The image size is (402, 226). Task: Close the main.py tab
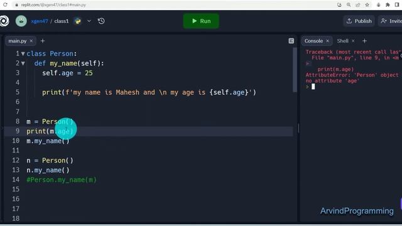(31, 41)
